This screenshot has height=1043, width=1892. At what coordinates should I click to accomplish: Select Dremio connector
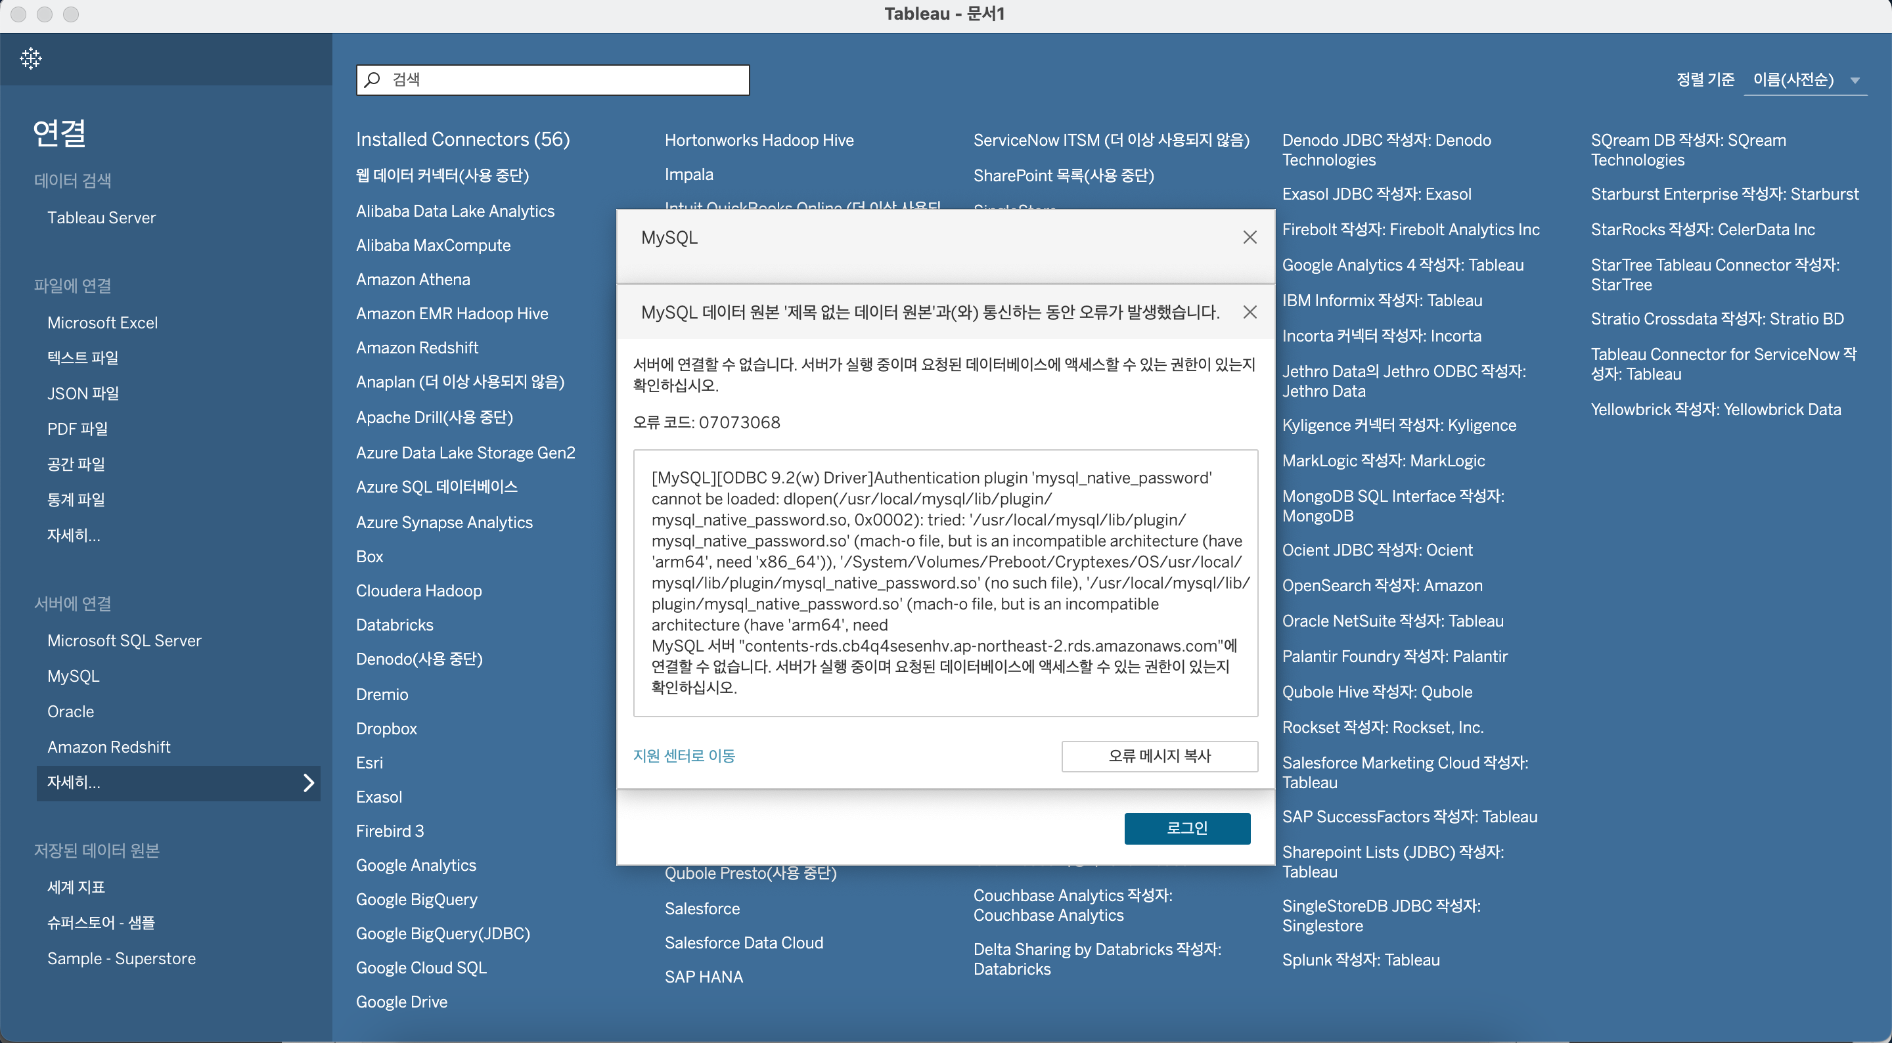tap(382, 694)
